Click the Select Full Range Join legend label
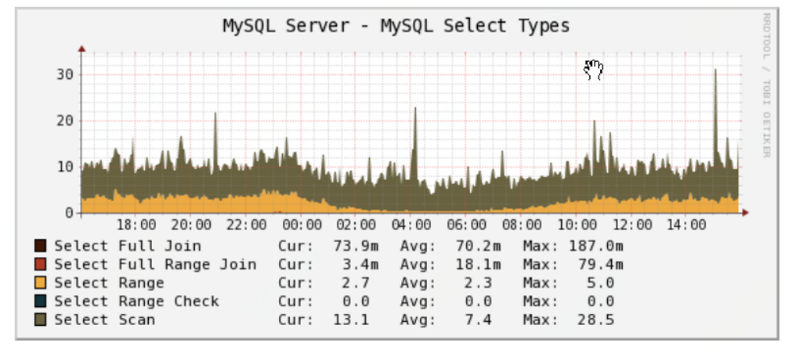Viewport: 796px width, 354px height. (x=155, y=264)
